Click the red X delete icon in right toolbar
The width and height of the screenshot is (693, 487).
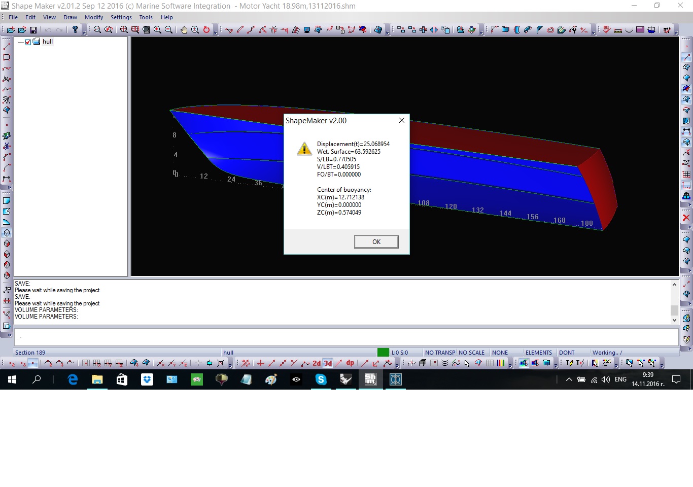(x=686, y=218)
